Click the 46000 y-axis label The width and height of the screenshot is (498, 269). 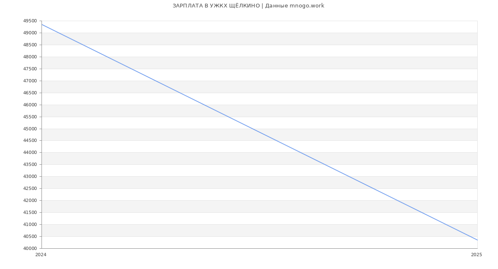(30, 105)
